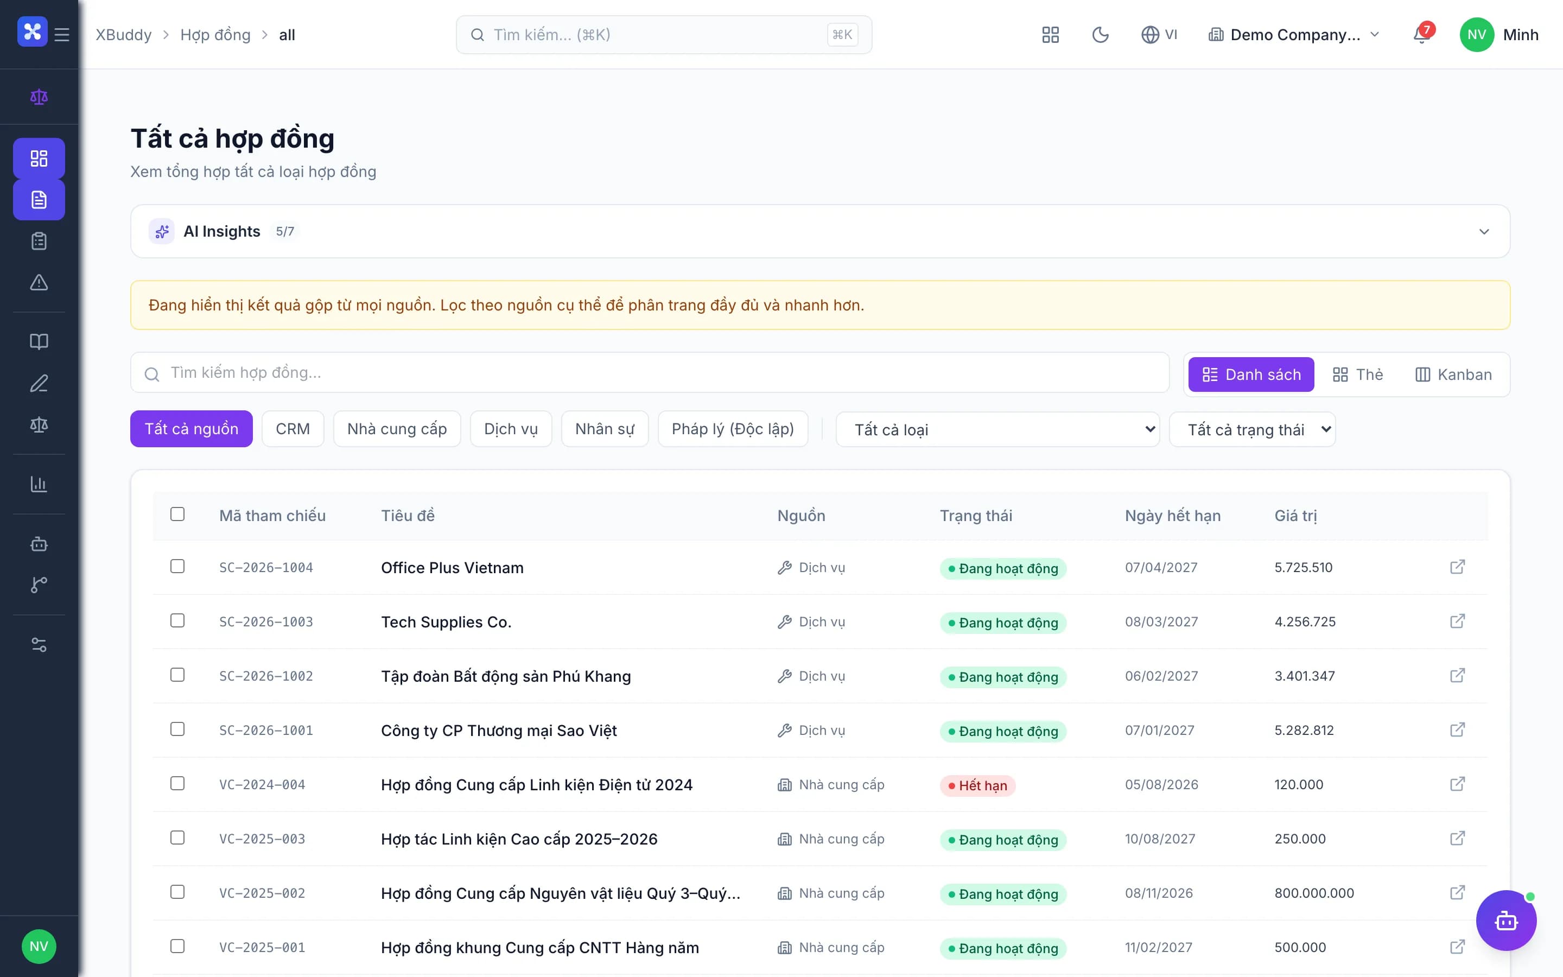1563x977 pixels.
Task: Open the Demo Company selector dropdown
Action: click(1294, 35)
